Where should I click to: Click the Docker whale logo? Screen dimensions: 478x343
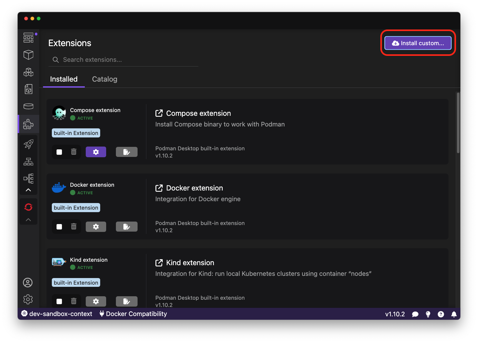click(59, 188)
